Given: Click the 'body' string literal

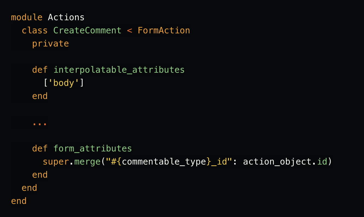Looking at the screenshot, I should click(x=64, y=83).
